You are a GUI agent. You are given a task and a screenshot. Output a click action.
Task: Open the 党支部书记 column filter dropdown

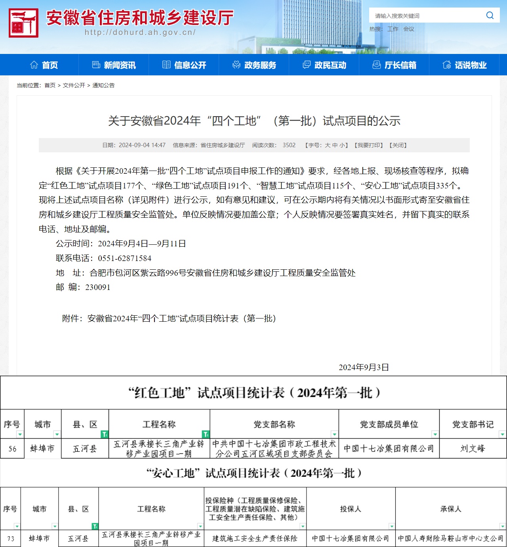tap(502, 434)
